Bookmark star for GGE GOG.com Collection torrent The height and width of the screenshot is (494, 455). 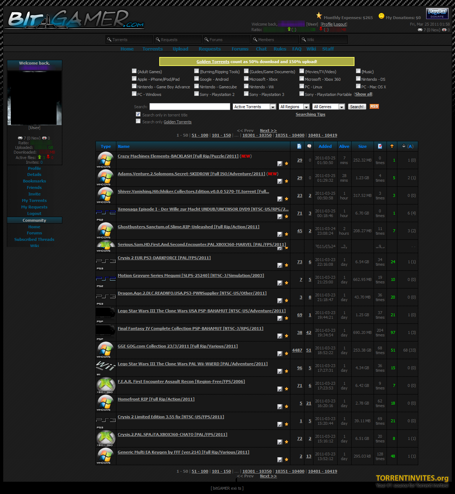click(286, 353)
